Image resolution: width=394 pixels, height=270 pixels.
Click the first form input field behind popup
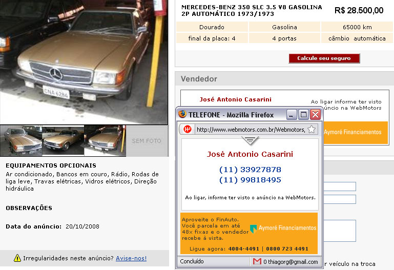coord(340,186)
